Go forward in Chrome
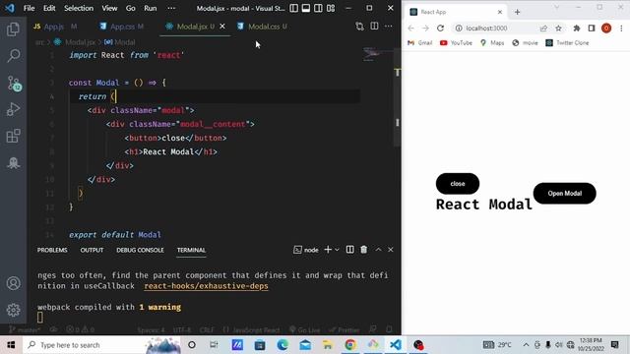 (x=425, y=29)
